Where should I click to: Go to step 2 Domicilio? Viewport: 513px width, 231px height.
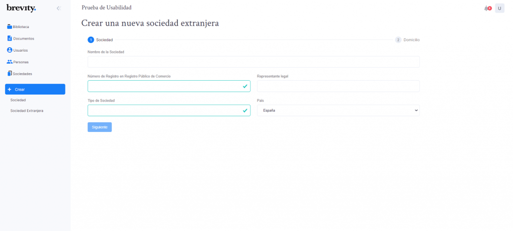coord(407,40)
